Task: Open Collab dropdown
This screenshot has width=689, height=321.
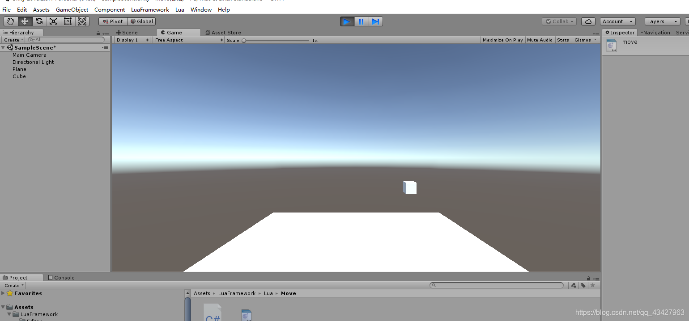Action: tap(559, 21)
